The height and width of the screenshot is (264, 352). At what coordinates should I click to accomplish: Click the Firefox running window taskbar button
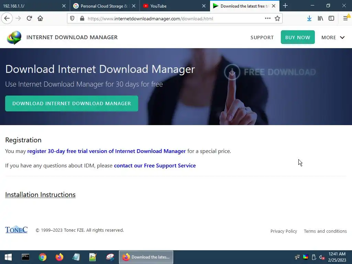[146, 257]
